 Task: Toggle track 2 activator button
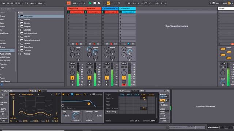click(89, 78)
